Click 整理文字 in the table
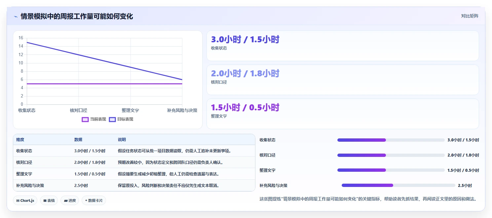This screenshot has width=492, height=218. click(24, 174)
